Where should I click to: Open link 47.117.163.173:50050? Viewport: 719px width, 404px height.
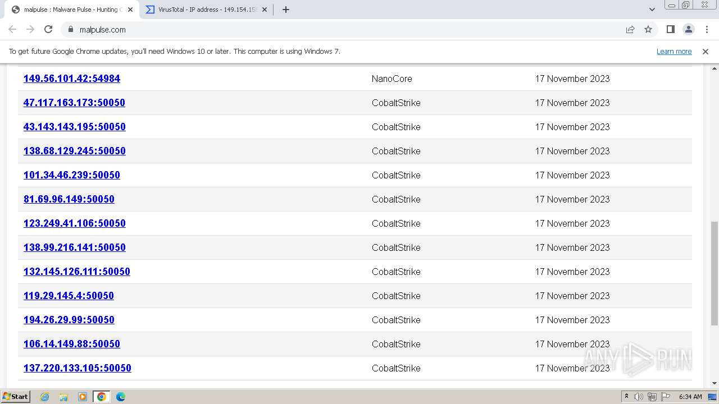click(74, 103)
